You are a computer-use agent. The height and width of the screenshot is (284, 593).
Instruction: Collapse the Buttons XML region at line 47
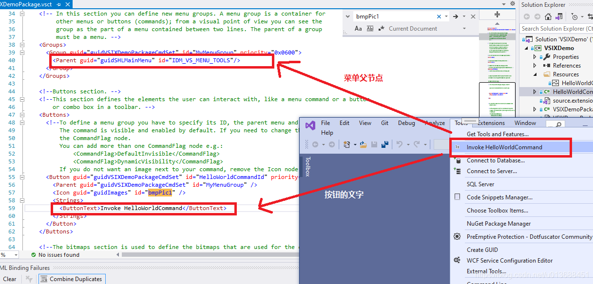tap(22, 115)
